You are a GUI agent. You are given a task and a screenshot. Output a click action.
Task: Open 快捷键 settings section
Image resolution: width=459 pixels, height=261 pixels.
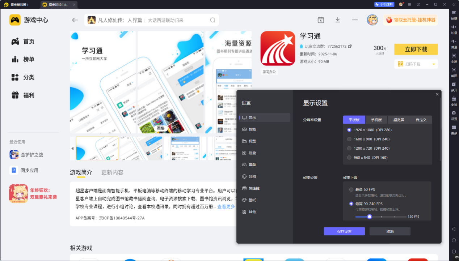coord(265,188)
